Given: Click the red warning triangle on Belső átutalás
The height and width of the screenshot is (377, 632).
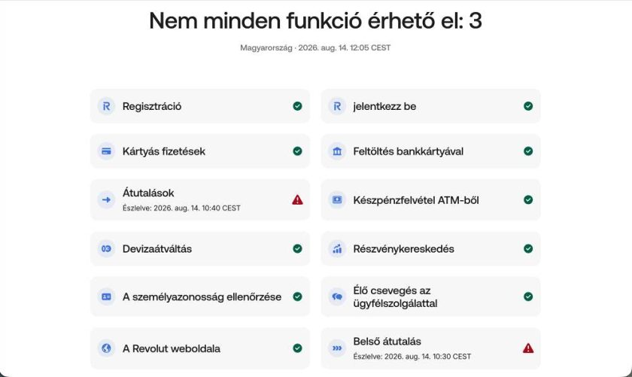Looking at the screenshot, I should pyautogui.click(x=528, y=348).
